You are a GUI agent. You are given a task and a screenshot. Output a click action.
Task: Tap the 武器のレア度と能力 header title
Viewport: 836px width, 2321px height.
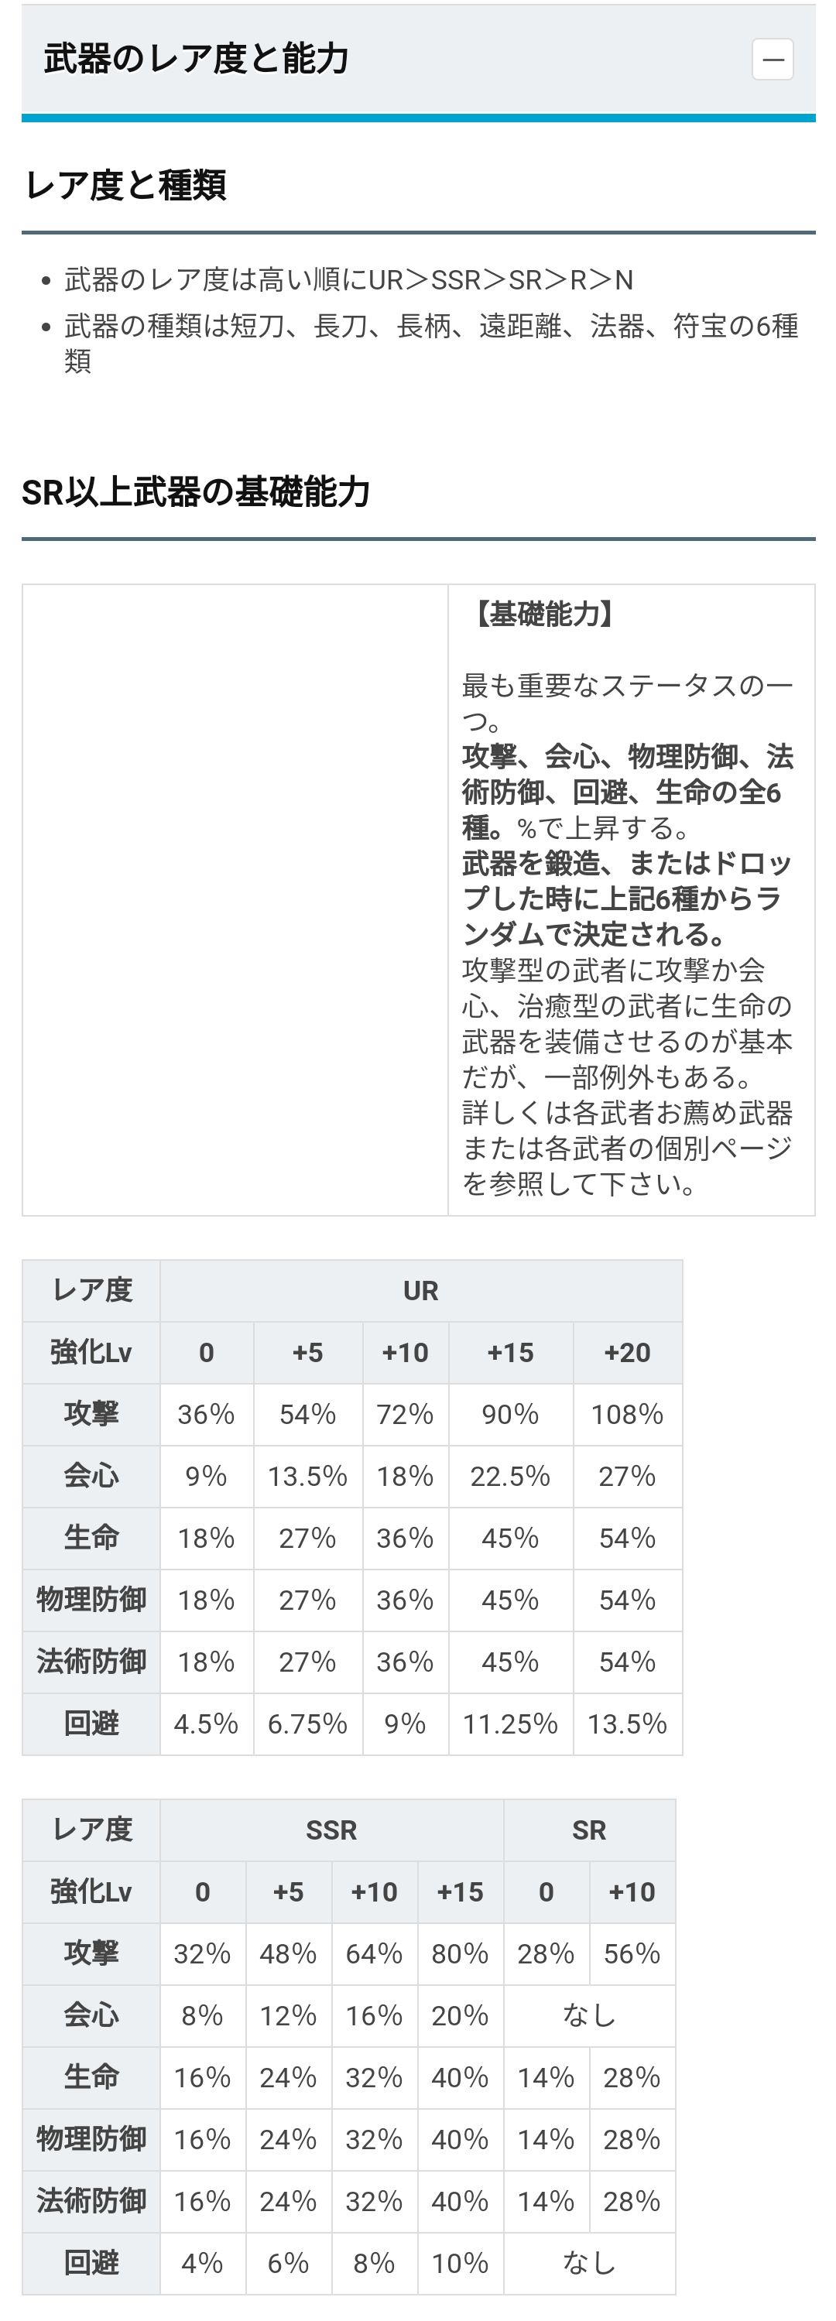click(x=197, y=60)
